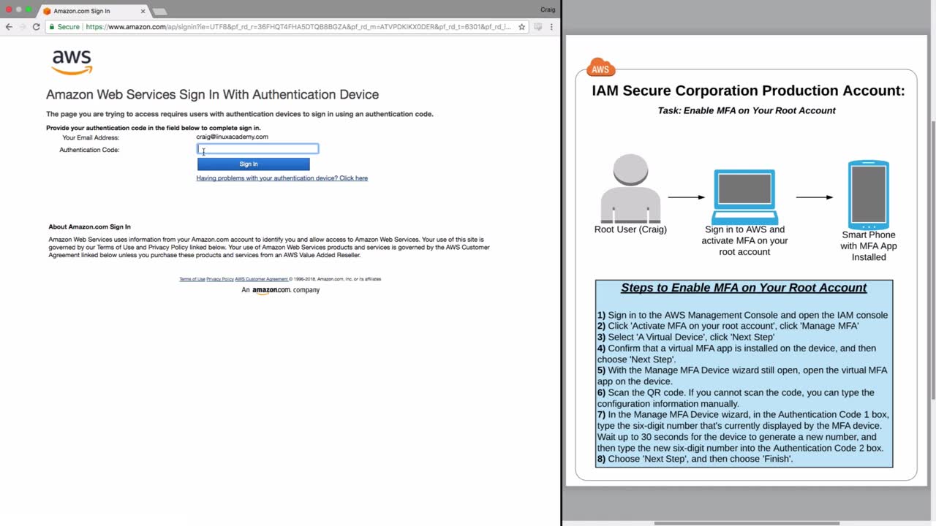Click the amazon.com company logo in the footer
The image size is (936, 526).
271,290
